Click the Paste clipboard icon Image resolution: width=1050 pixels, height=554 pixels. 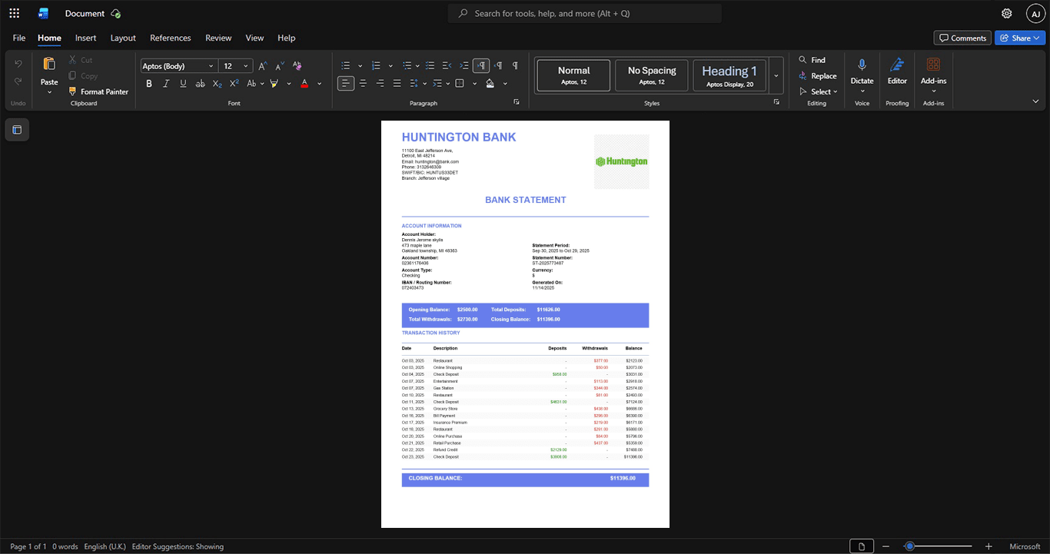pyautogui.click(x=49, y=64)
